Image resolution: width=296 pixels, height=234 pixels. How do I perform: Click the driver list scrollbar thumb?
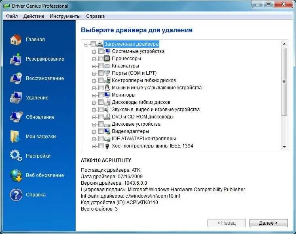pyautogui.click(x=284, y=82)
